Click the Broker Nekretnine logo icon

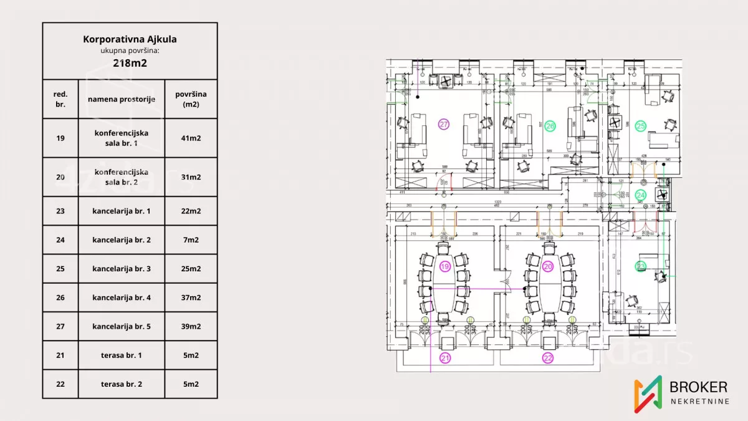(x=647, y=395)
